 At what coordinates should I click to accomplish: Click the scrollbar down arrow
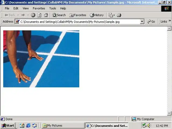(x=169, y=113)
